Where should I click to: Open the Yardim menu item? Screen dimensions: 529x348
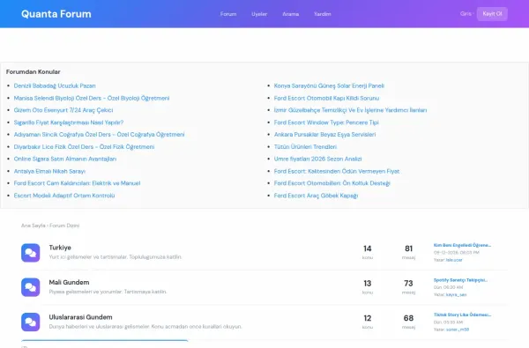click(323, 14)
